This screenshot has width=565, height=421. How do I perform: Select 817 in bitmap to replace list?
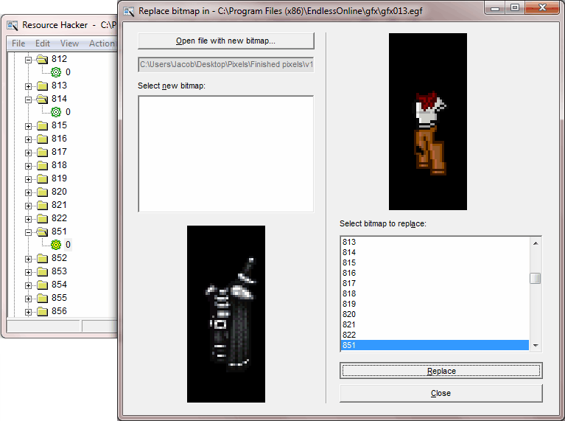point(435,284)
